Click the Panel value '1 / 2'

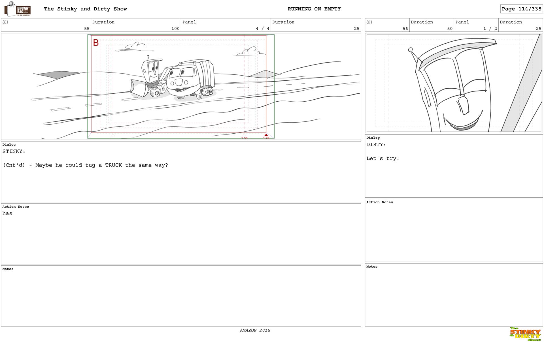pyautogui.click(x=490, y=29)
